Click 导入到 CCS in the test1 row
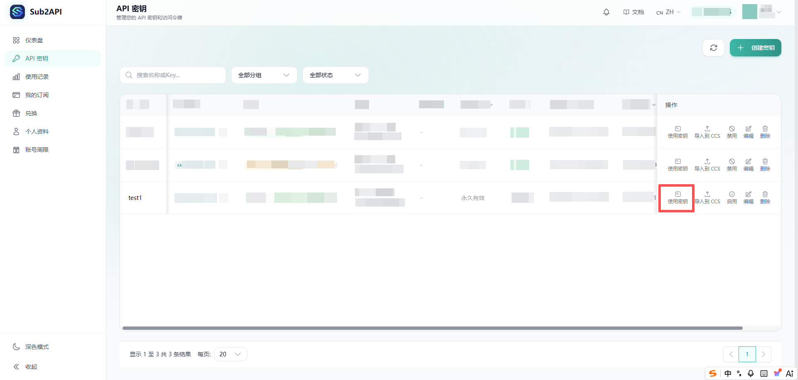 coord(707,198)
